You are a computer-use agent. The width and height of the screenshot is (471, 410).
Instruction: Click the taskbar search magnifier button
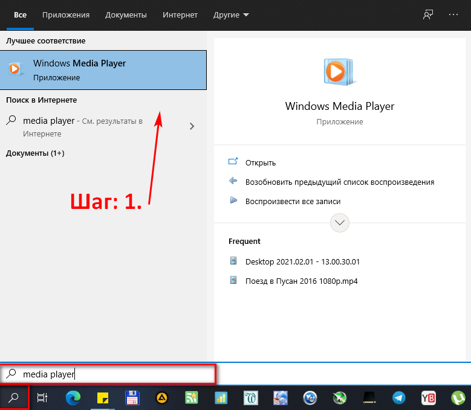pyautogui.click(x=14, y=398)
